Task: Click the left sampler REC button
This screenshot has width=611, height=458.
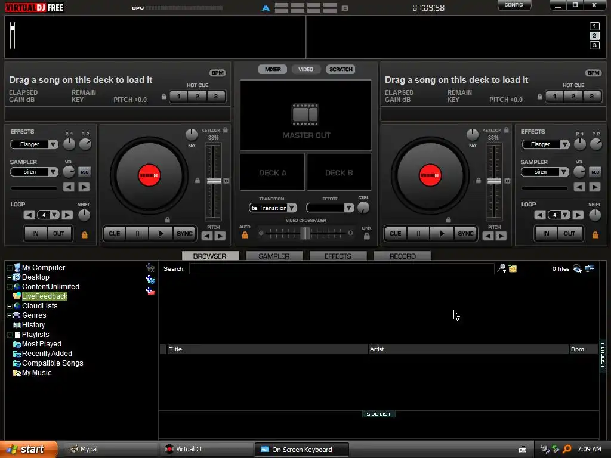Action: [x=84, y=172]
